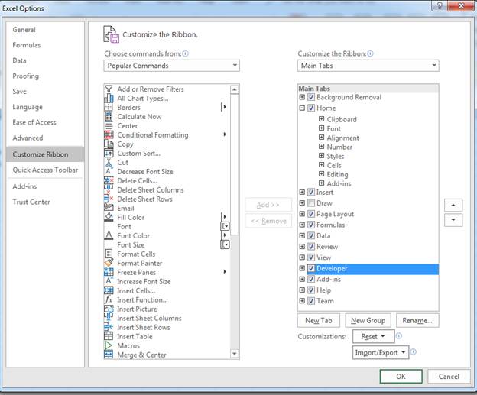Open the Choose commands from dropdown
477x395 pixels.
[171, 66]
